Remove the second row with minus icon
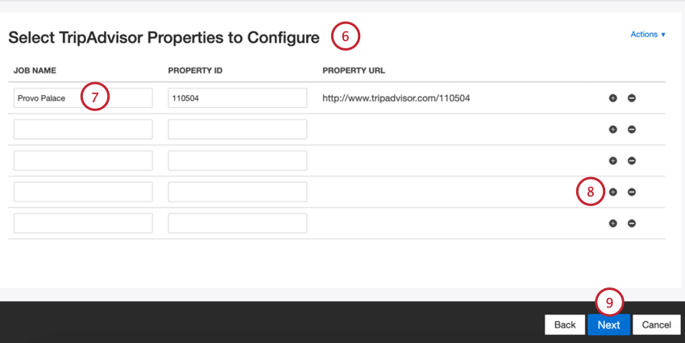 click(632, 130)
